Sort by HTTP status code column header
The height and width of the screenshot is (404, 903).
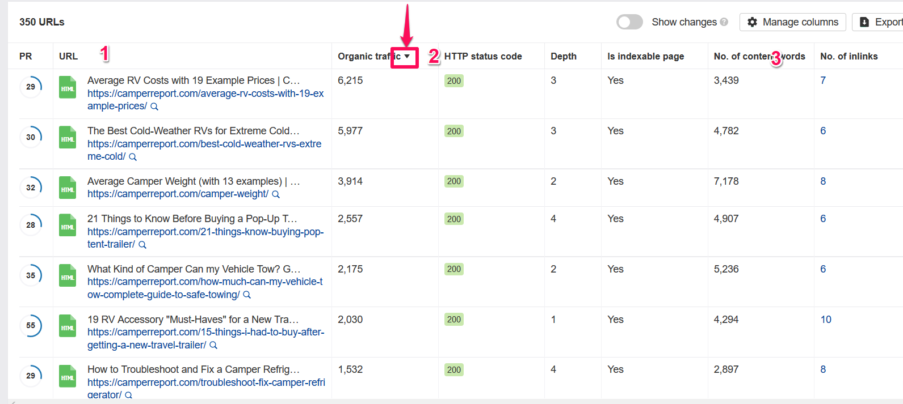tap(482, 56)
